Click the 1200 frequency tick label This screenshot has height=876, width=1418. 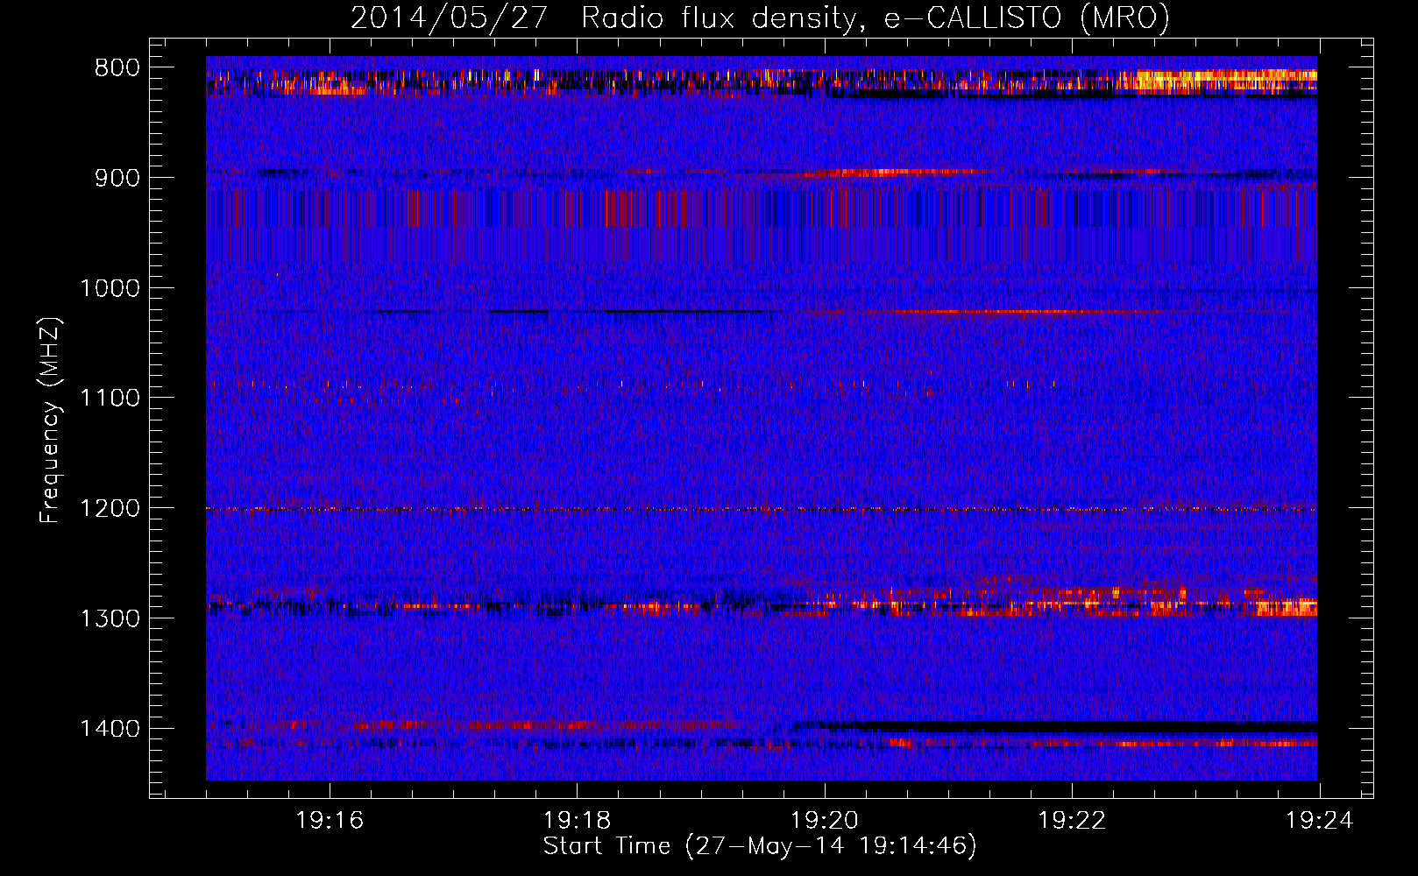point(110,509)
